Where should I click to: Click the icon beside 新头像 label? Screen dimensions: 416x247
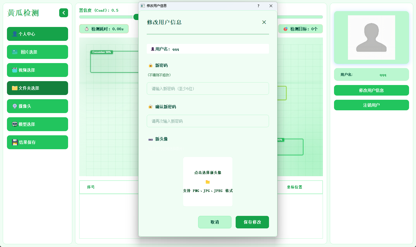(x=151, y=139)
